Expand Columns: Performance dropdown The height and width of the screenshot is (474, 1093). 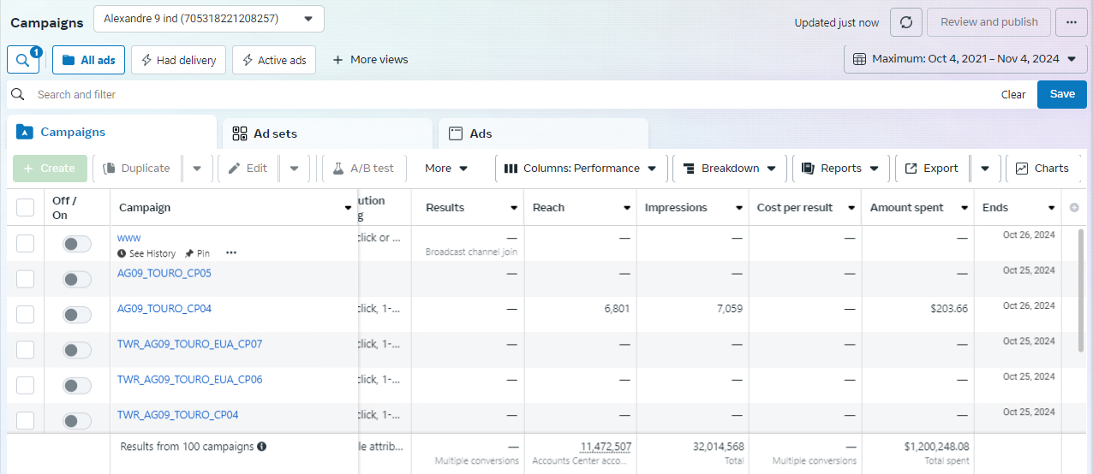click(x=581, y=169)
